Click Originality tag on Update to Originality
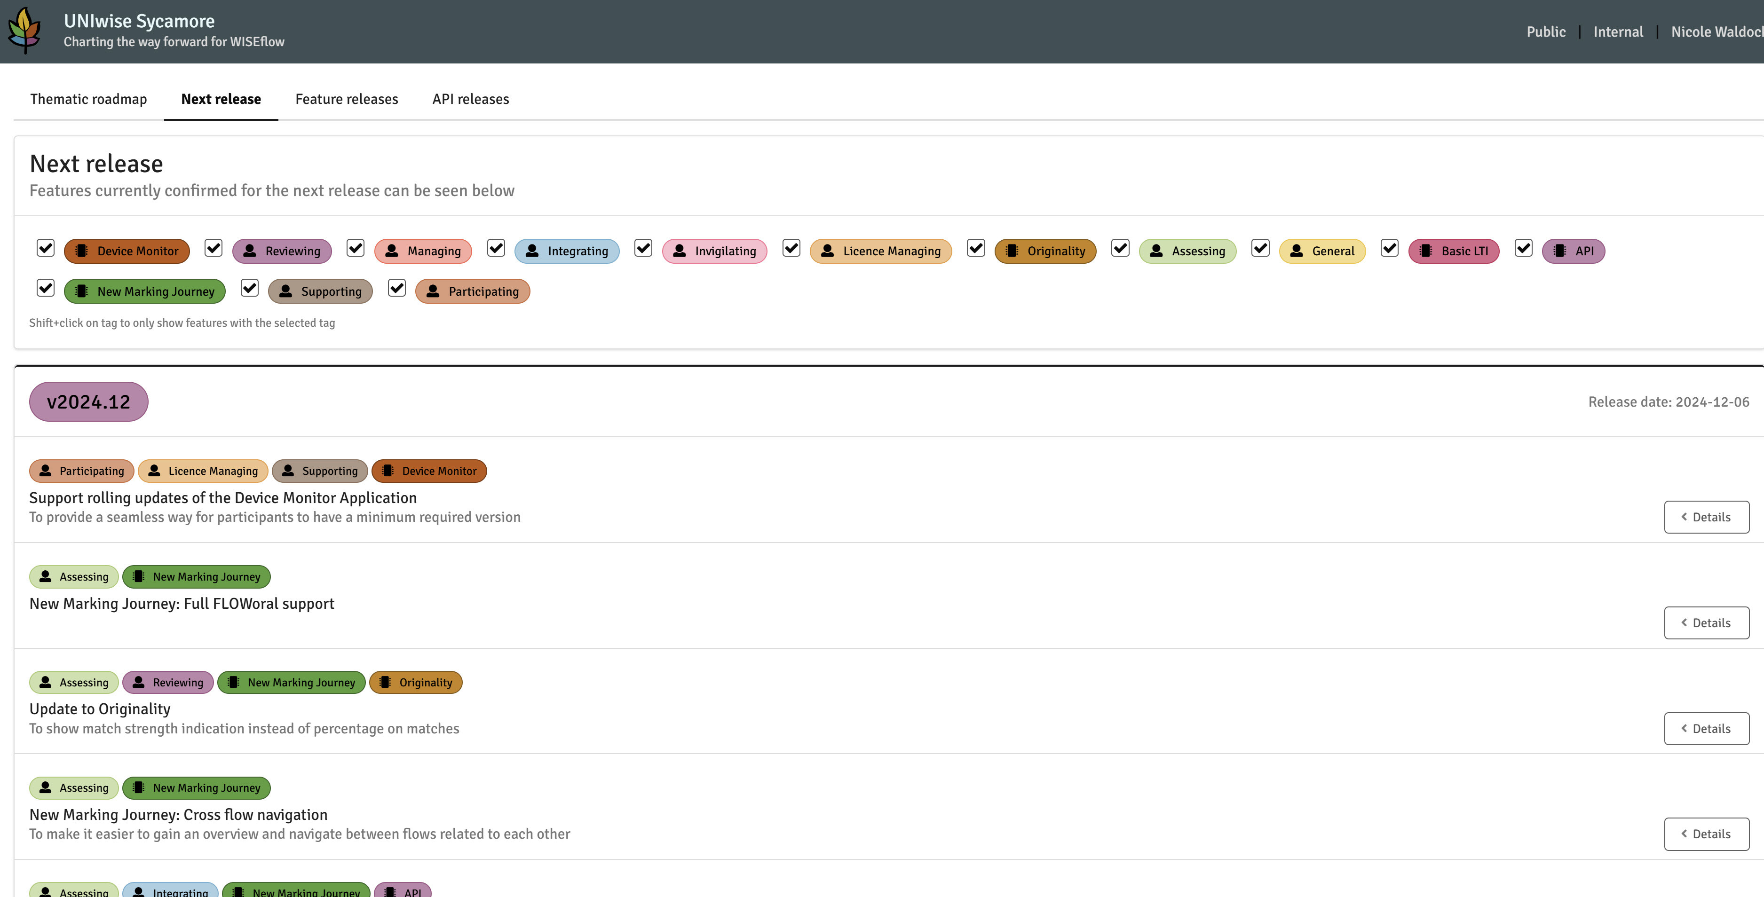The width and height of the screenshot is (1764, 897). [416, 683]
